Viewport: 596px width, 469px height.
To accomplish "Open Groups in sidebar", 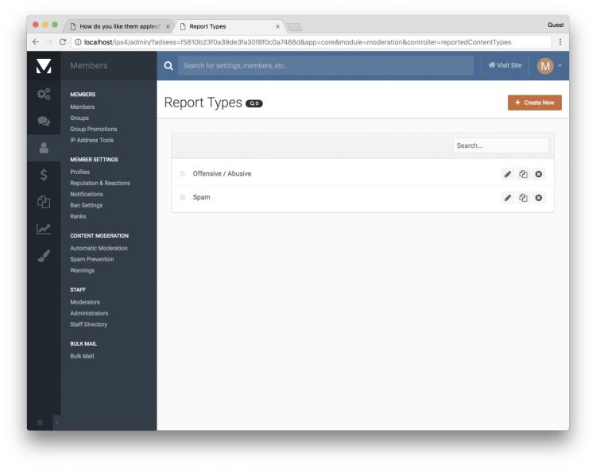I will (79, 118).
